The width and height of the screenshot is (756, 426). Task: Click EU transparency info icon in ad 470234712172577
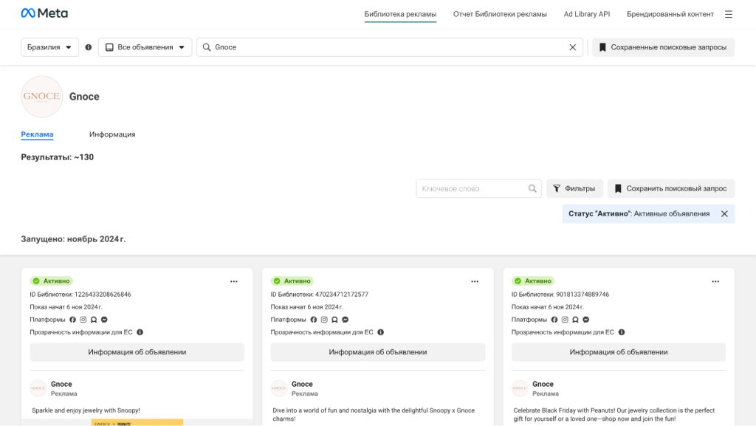tap(380, 332)
